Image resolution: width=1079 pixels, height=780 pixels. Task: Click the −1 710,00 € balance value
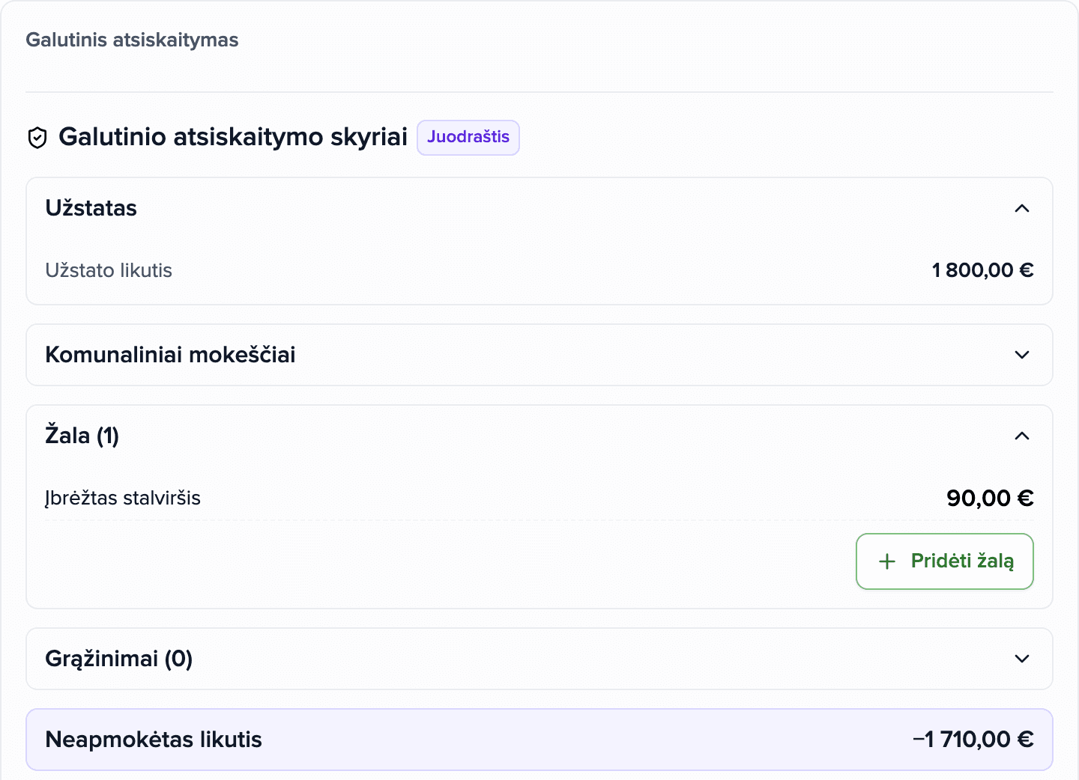coord(973,740)
